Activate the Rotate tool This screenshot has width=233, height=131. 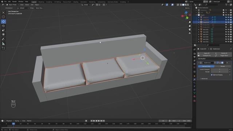3,26
